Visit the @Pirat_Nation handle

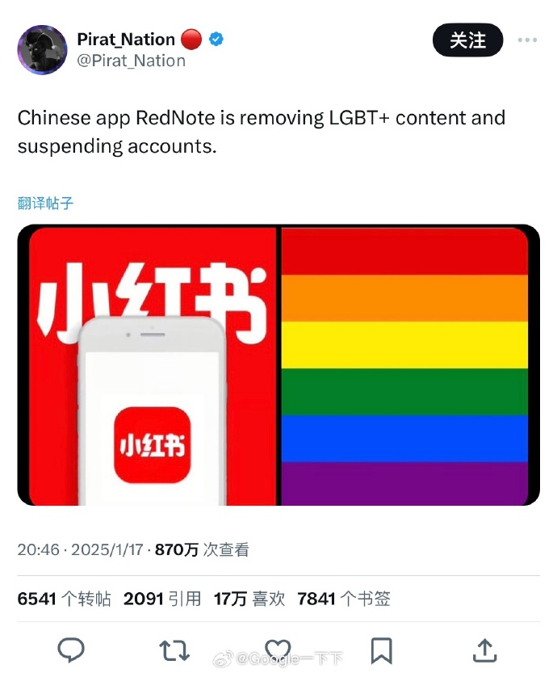click(x=132, y=61)
